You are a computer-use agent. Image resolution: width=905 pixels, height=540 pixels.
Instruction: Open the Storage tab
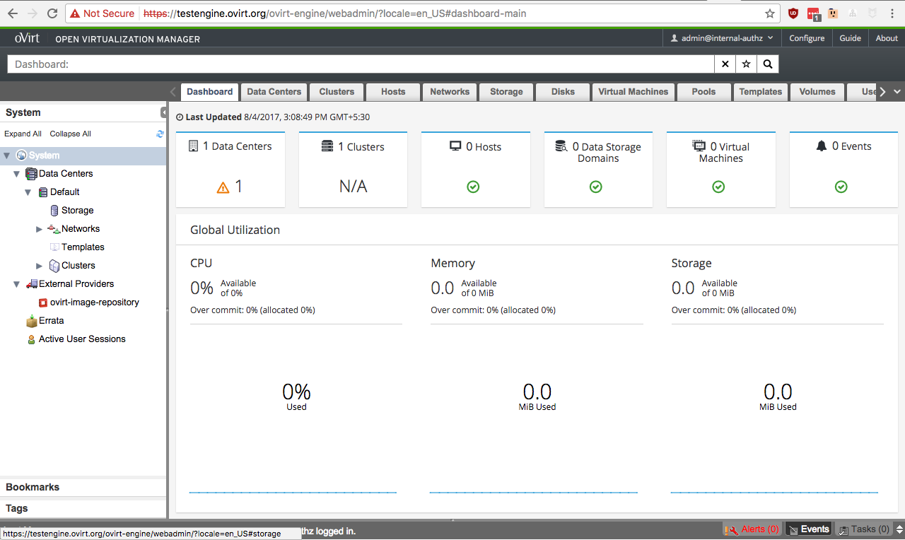tap(506, 92)
